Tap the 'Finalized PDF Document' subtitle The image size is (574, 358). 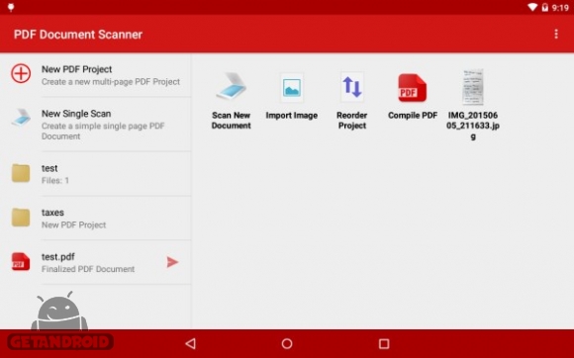point(88,269)
